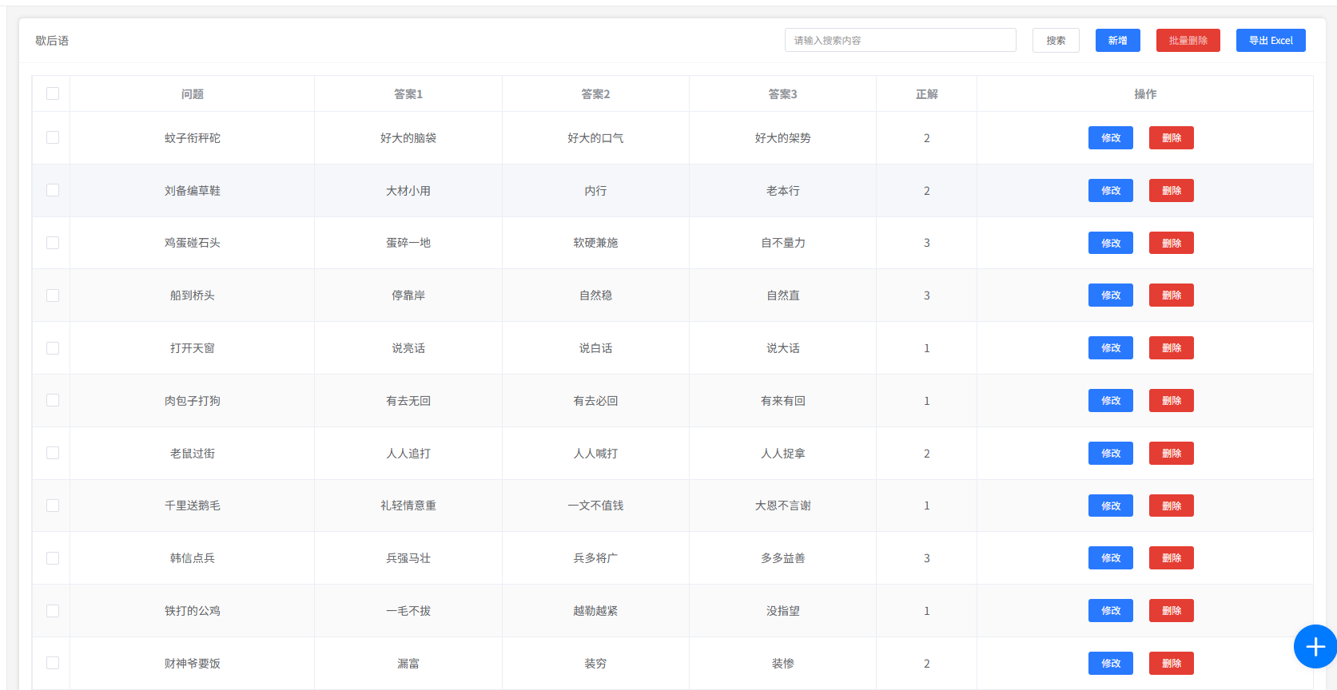Delete the 鸡蛋碰石头 row
The height and width of the screenshot is (690, 1337).
pos(1171,244)
